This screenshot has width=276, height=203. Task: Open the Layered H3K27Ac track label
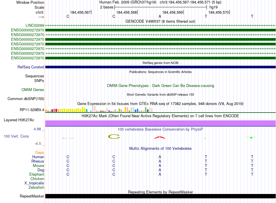tap(19, 120)
